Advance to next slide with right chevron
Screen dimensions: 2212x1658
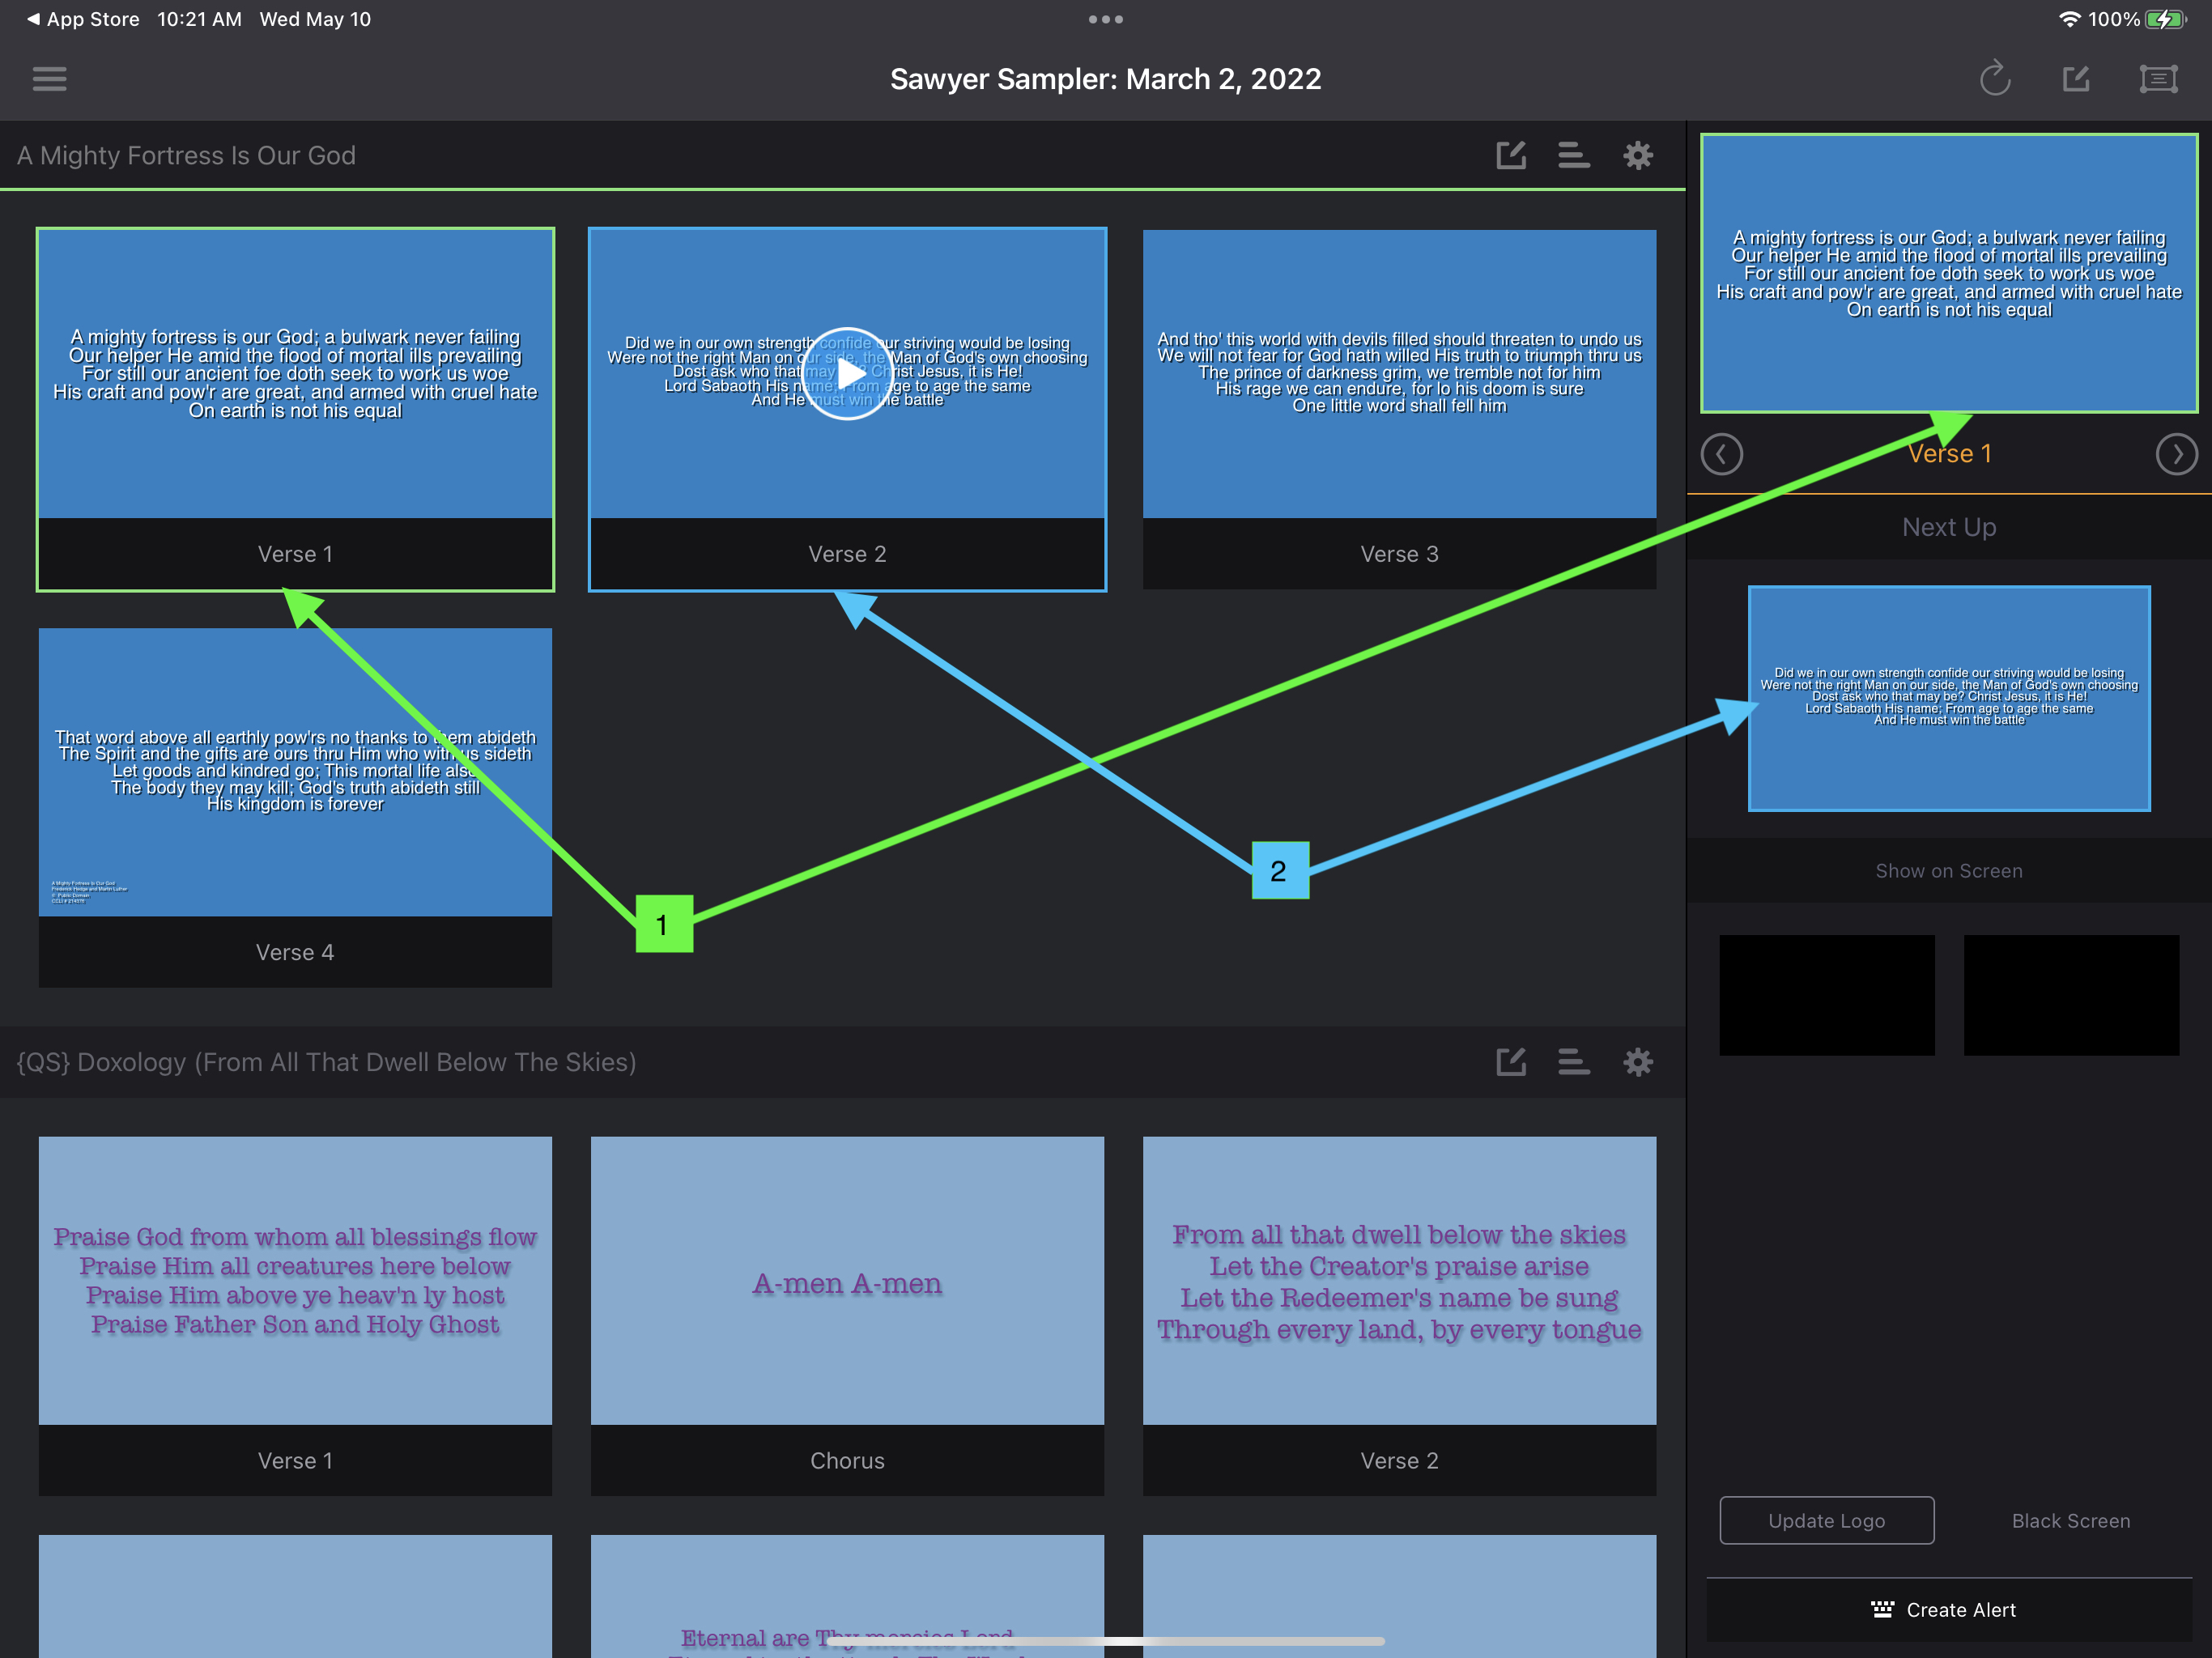2176,454
